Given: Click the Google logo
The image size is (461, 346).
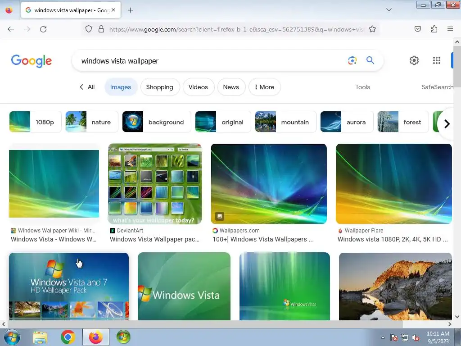Looking at the screenshot, I should [32, 61].
